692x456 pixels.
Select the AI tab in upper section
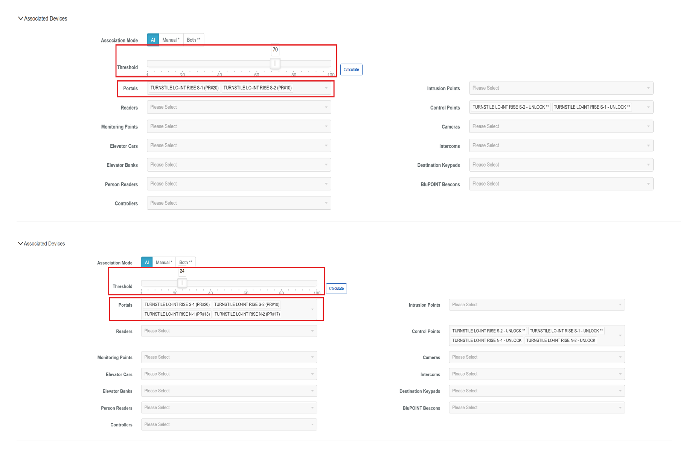click(153, 40)
